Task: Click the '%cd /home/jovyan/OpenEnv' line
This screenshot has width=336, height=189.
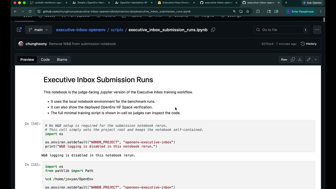Action: coord(69,179)
